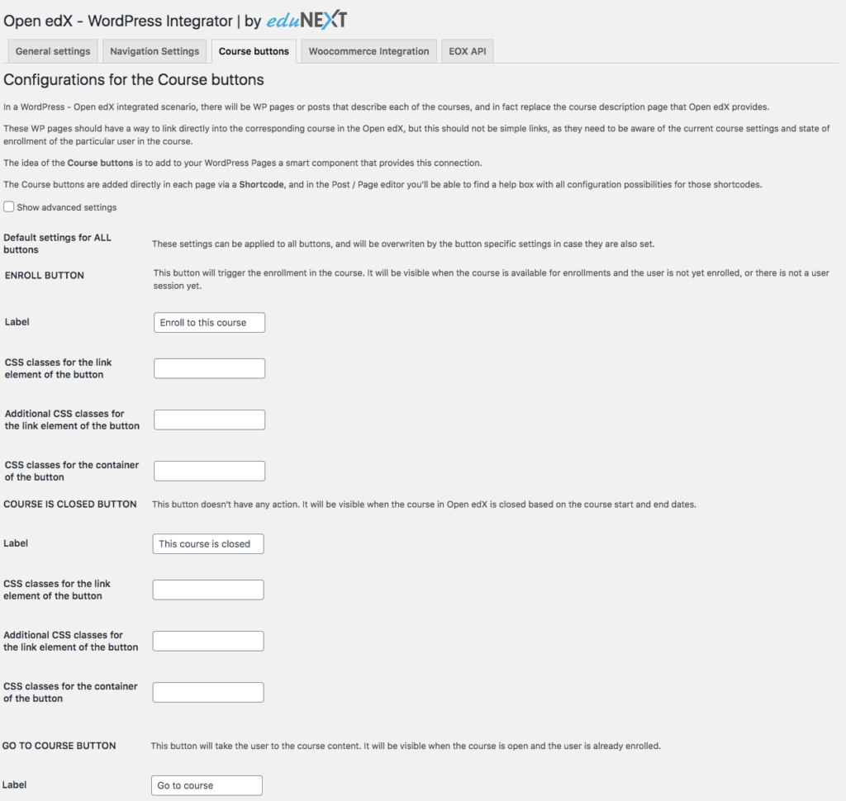Click the CSS classes field under closed button
The width and height of the screenshot is (846, 801).
(x=207, y=589)
